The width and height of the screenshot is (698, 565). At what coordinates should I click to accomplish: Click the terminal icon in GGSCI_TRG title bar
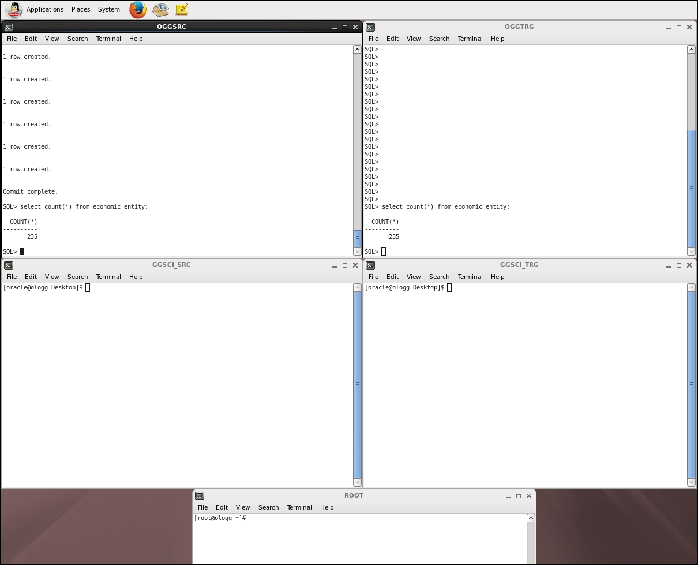[x=370, y=265]
